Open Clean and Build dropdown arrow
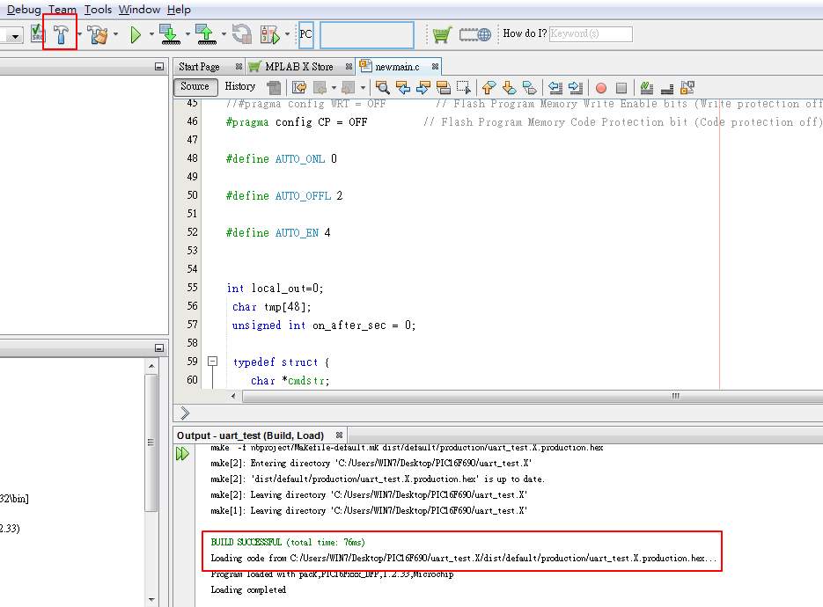823x607 pixels. (x=116, y=34)
